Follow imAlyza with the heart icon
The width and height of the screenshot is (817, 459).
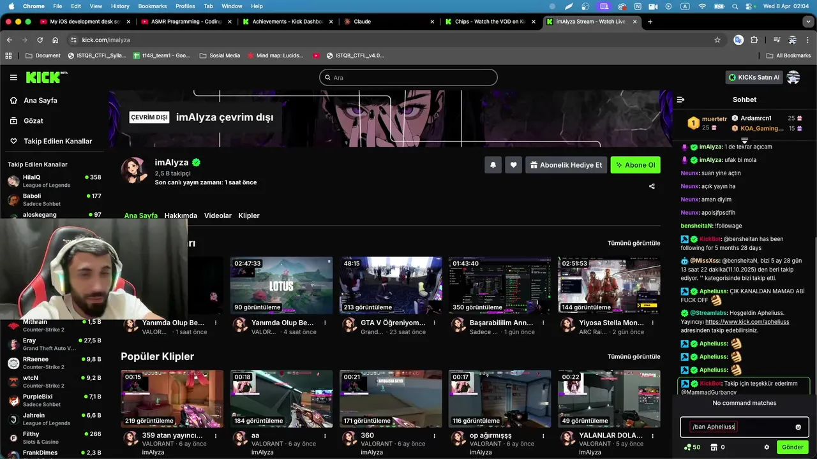[x=513, y=165]
